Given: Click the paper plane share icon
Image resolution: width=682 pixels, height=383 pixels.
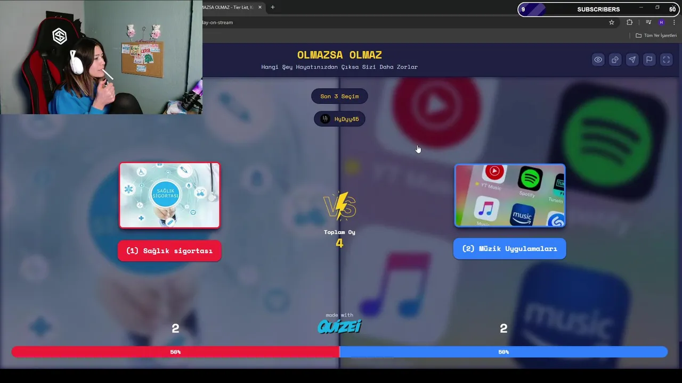Looking at the screenshot, I should point(632,60).
